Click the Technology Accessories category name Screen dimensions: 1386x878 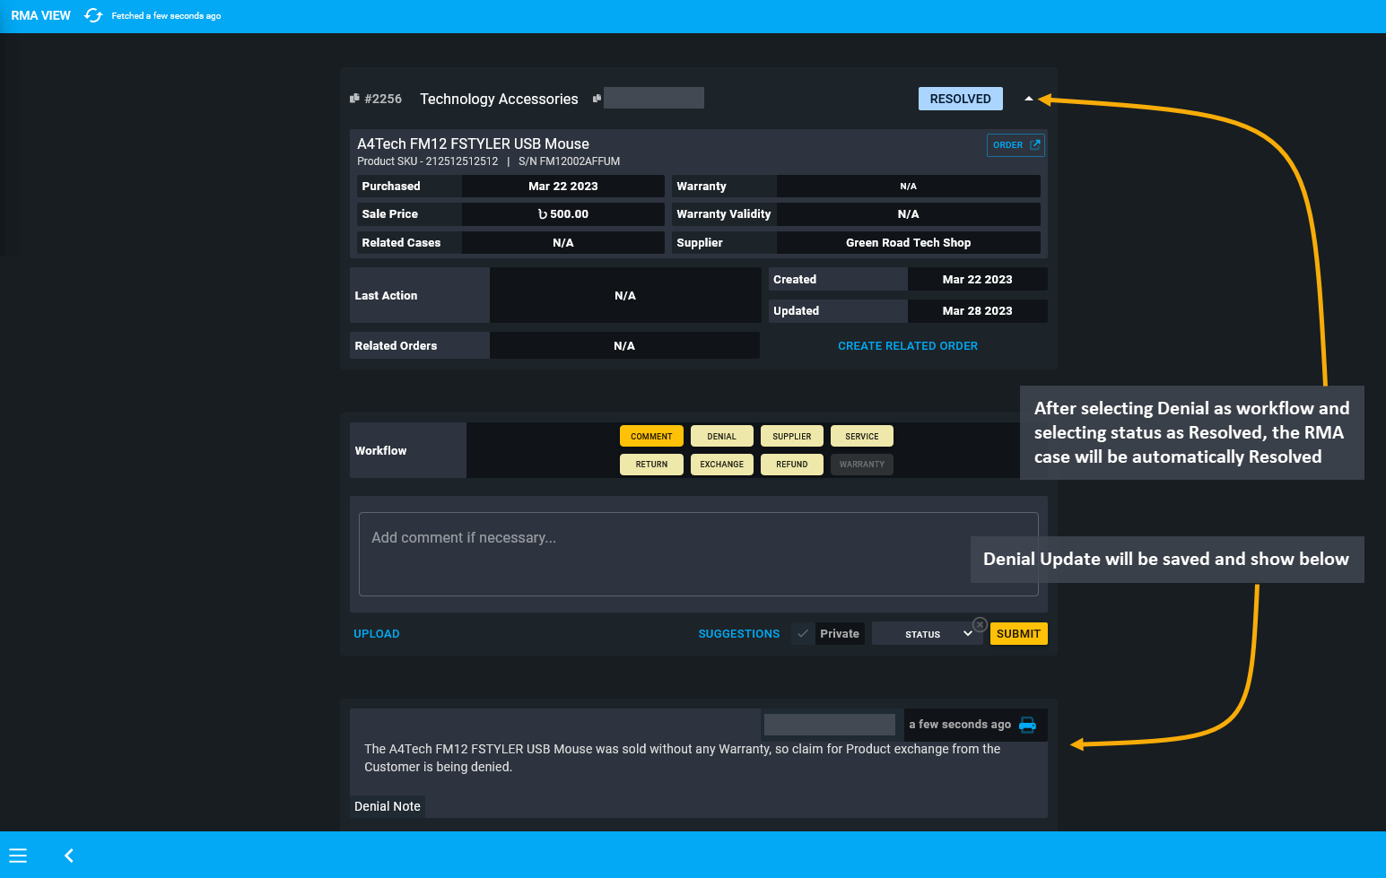[x=499, y=99]
